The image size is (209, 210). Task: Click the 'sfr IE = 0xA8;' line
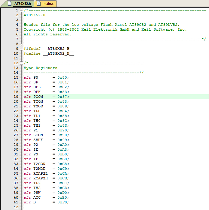(x=46, y=149)
